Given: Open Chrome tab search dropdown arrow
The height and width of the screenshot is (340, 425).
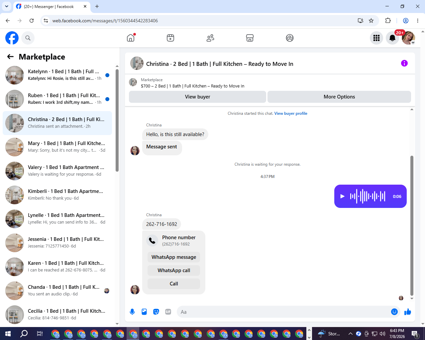Looking at the screenshot, I should (6, 6).
